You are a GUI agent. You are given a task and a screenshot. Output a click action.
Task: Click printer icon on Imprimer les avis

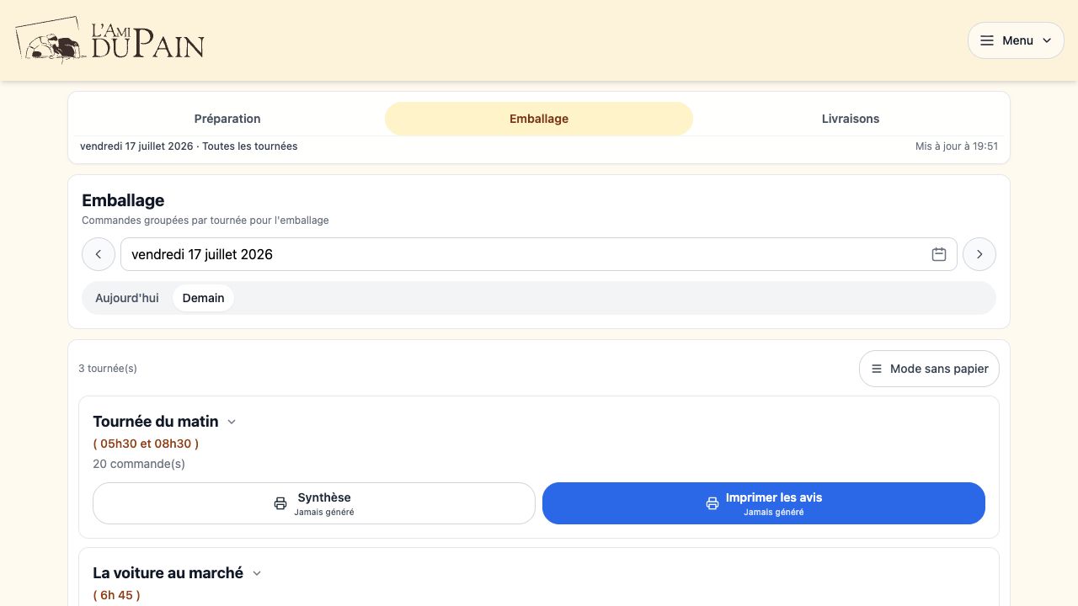(x=712, y=503)
